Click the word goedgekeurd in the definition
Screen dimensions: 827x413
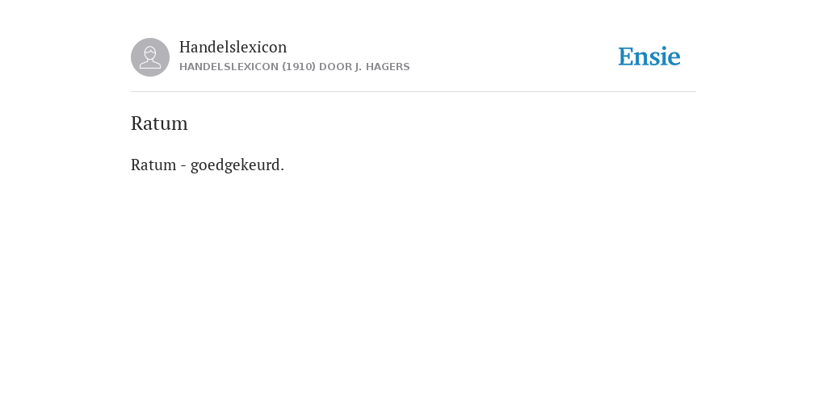coord(235,165)
